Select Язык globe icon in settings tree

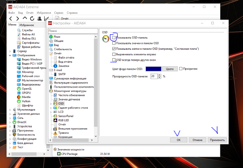click(51, 37)
